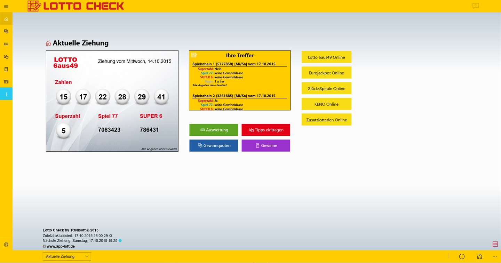This screenshot has height=263, width=501.
Task: Open KENO Online
Action: point(326,104)
